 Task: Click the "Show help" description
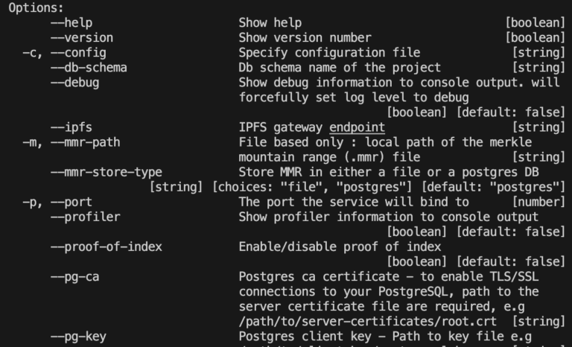point(270,22)
